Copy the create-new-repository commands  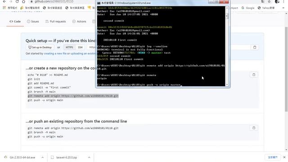click(254, 75)
